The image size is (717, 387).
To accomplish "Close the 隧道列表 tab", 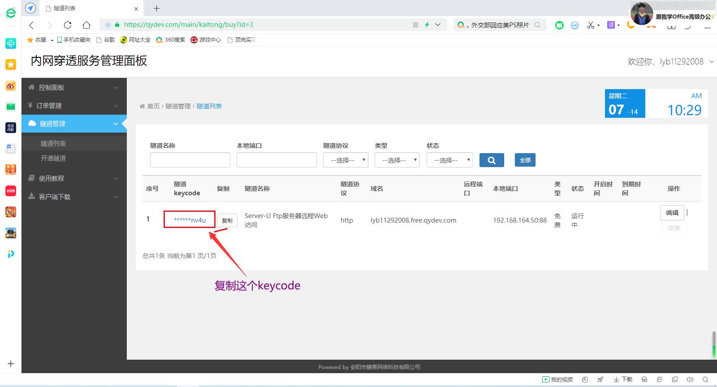I will click(136, 9).
